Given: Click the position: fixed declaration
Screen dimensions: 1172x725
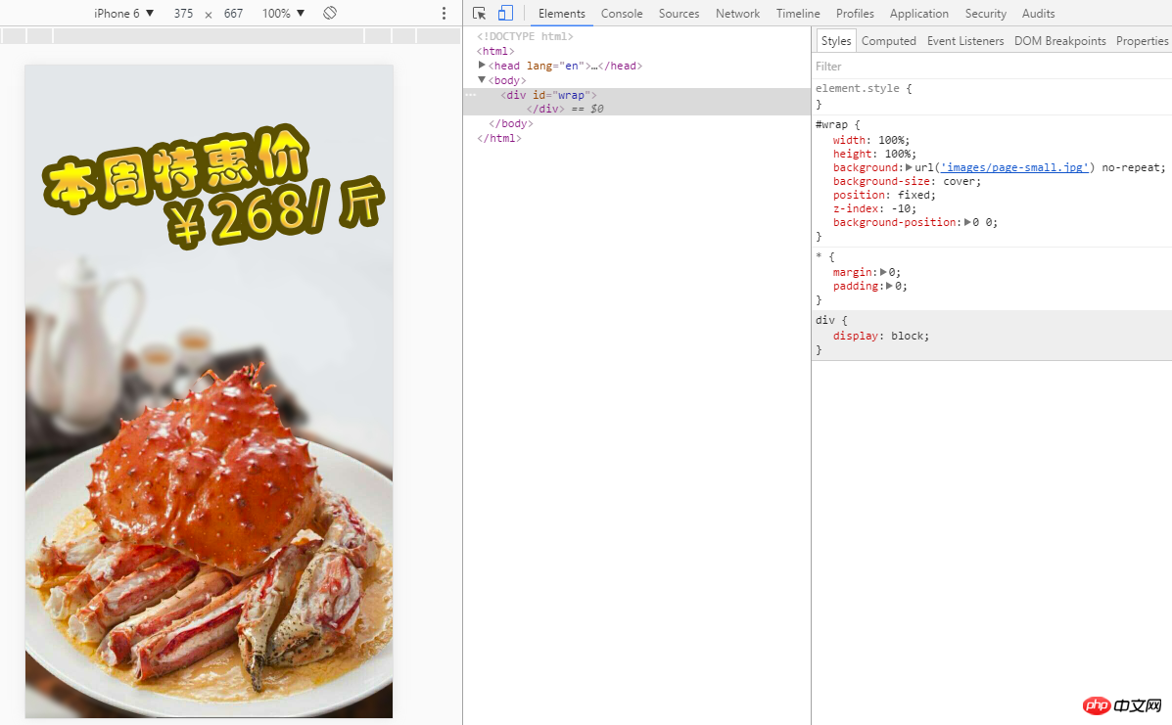Looking at the screenshot, I should tap(884, 195).
